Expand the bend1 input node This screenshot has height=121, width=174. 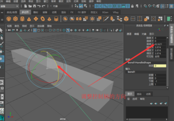point(131,72)
